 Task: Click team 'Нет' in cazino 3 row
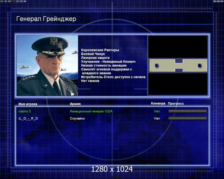pos(157,111)
